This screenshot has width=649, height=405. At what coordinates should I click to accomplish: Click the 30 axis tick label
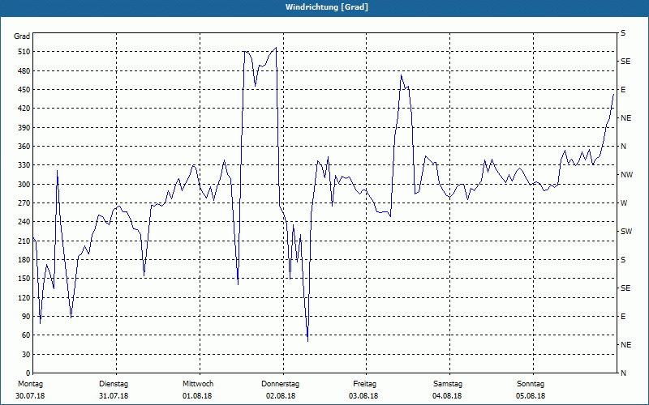[x=26, y=355]
